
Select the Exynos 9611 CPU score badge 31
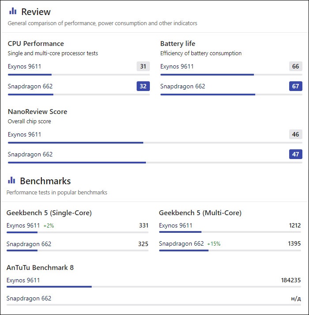click(143, 67)
